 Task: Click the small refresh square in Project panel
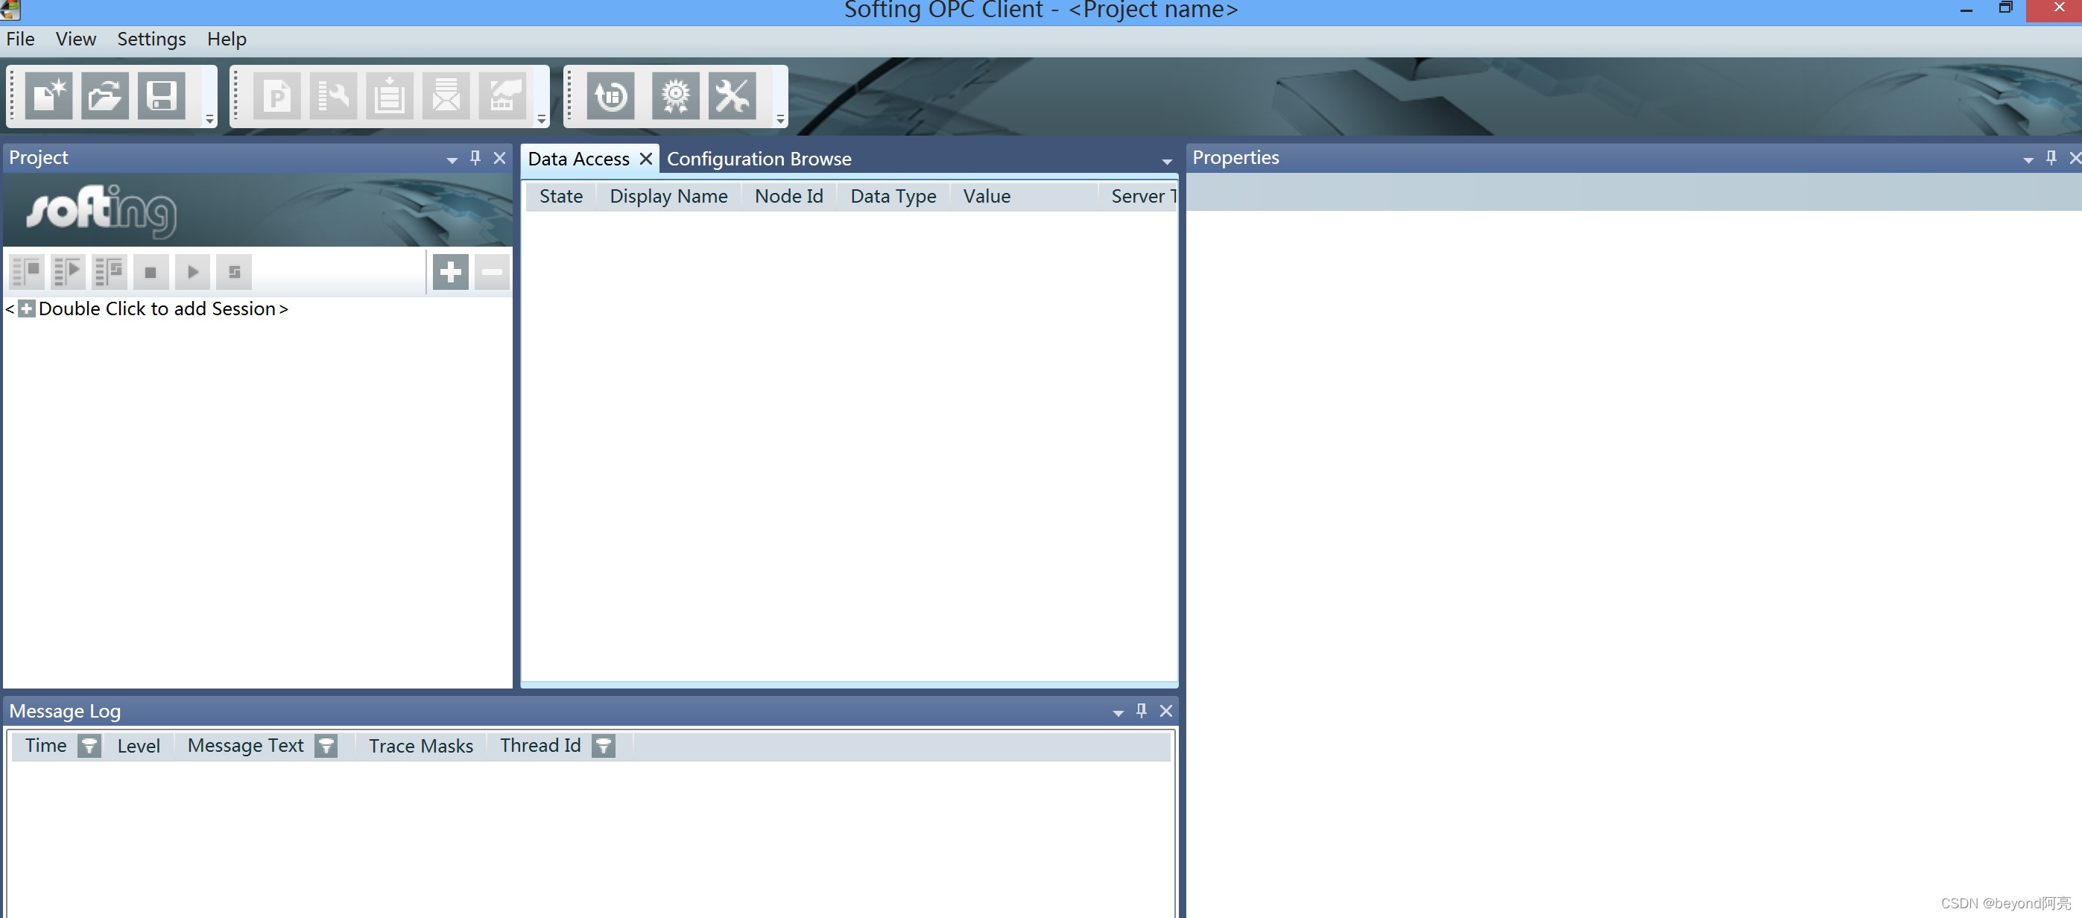coord(233,271)
